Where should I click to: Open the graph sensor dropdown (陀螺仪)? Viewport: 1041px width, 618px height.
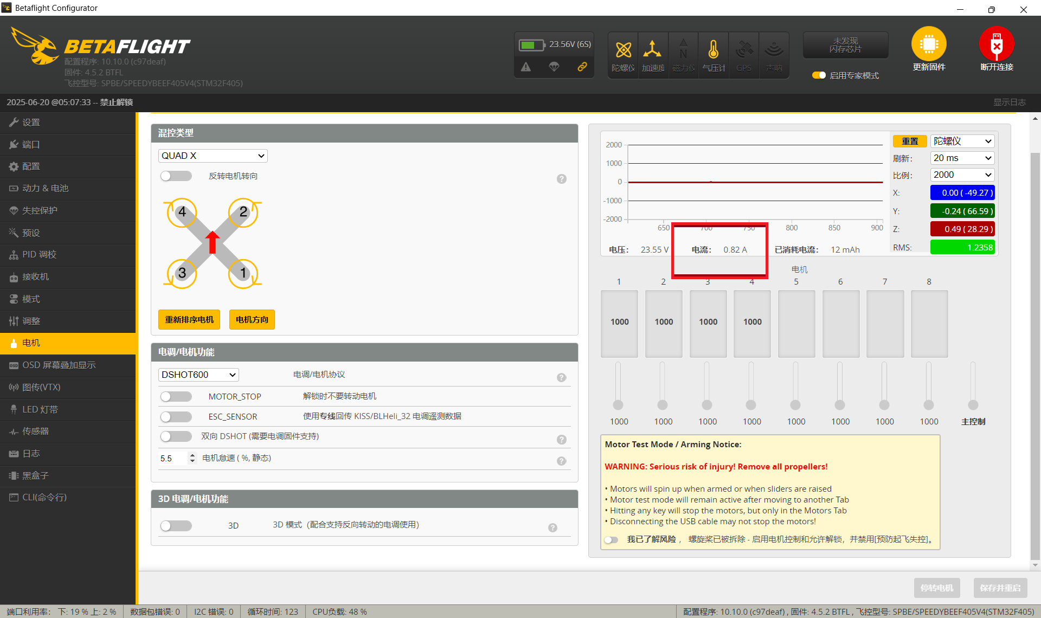click(962, 141)
